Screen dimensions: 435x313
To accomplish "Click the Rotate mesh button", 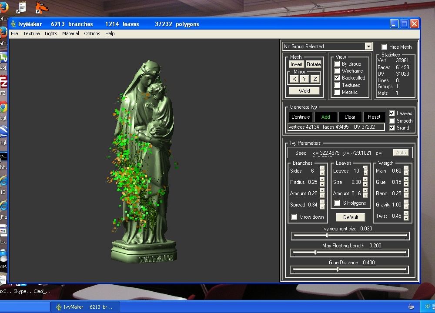I will tap(314, 64).
